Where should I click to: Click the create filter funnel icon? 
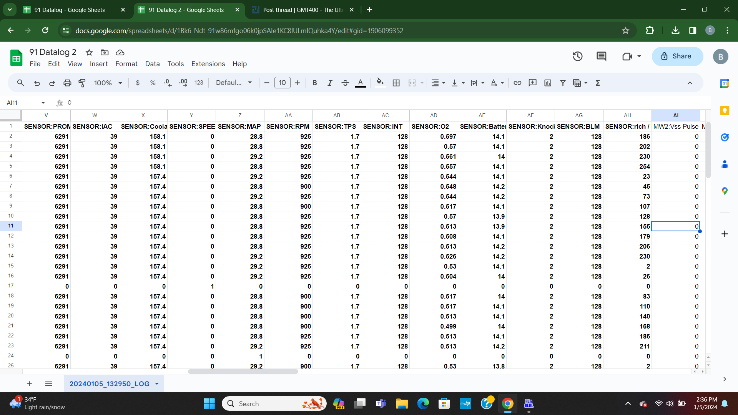pyautogui.click(x=563, y=83)
